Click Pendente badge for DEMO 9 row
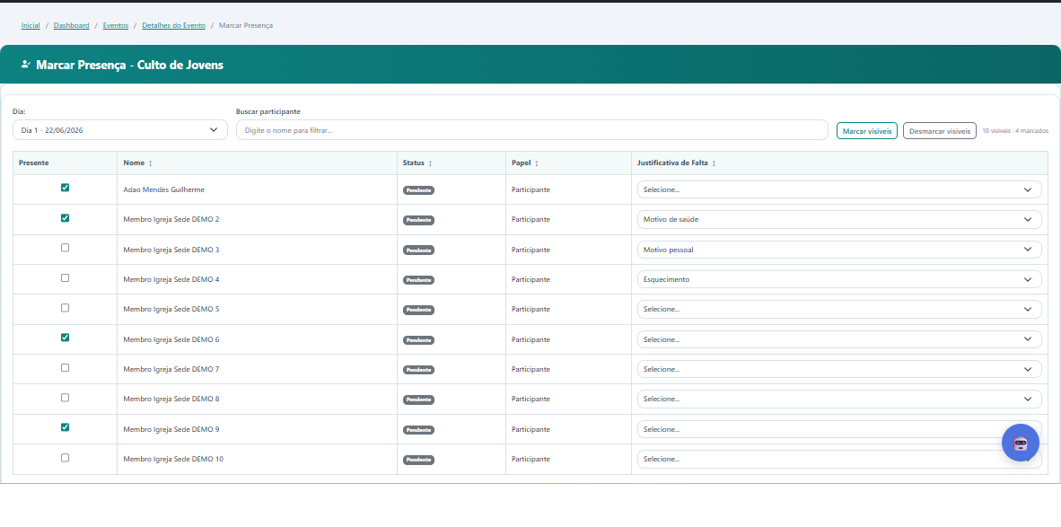Image resolution: width=1061 pixels, height=527 pixels. point(419,429)
